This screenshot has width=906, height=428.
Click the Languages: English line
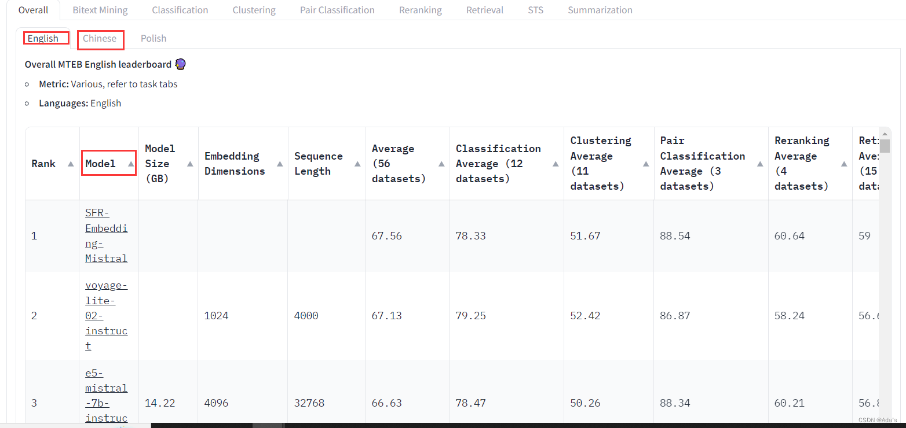[x=80, y=103]
